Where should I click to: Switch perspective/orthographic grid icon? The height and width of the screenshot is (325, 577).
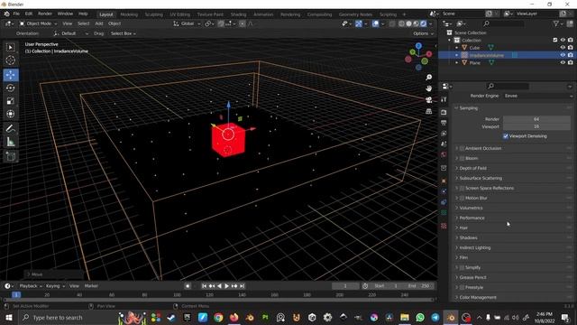[x=429, y=111]
